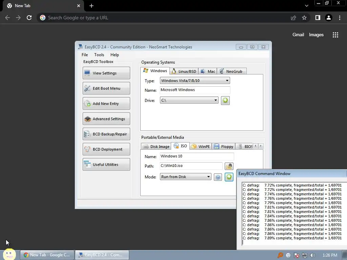Switch to EasyBCD 2.4 taskbar item
Image resolution: width=347 pixels, height=260 pixels.
click(102, 255)
